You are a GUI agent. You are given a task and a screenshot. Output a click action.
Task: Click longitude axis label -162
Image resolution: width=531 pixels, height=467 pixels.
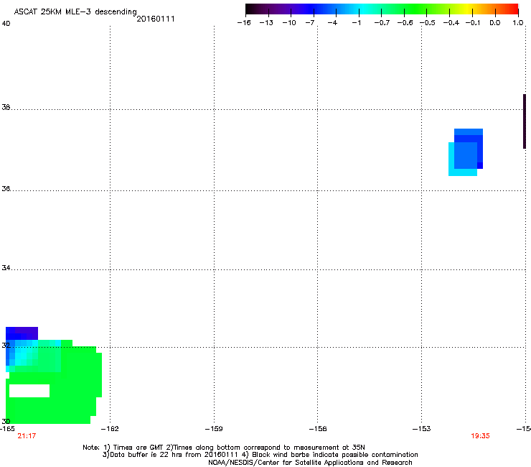pos(110,429)
